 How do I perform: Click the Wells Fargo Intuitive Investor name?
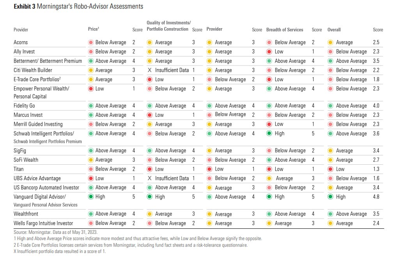pyautogui.click(x=43, y=223)
